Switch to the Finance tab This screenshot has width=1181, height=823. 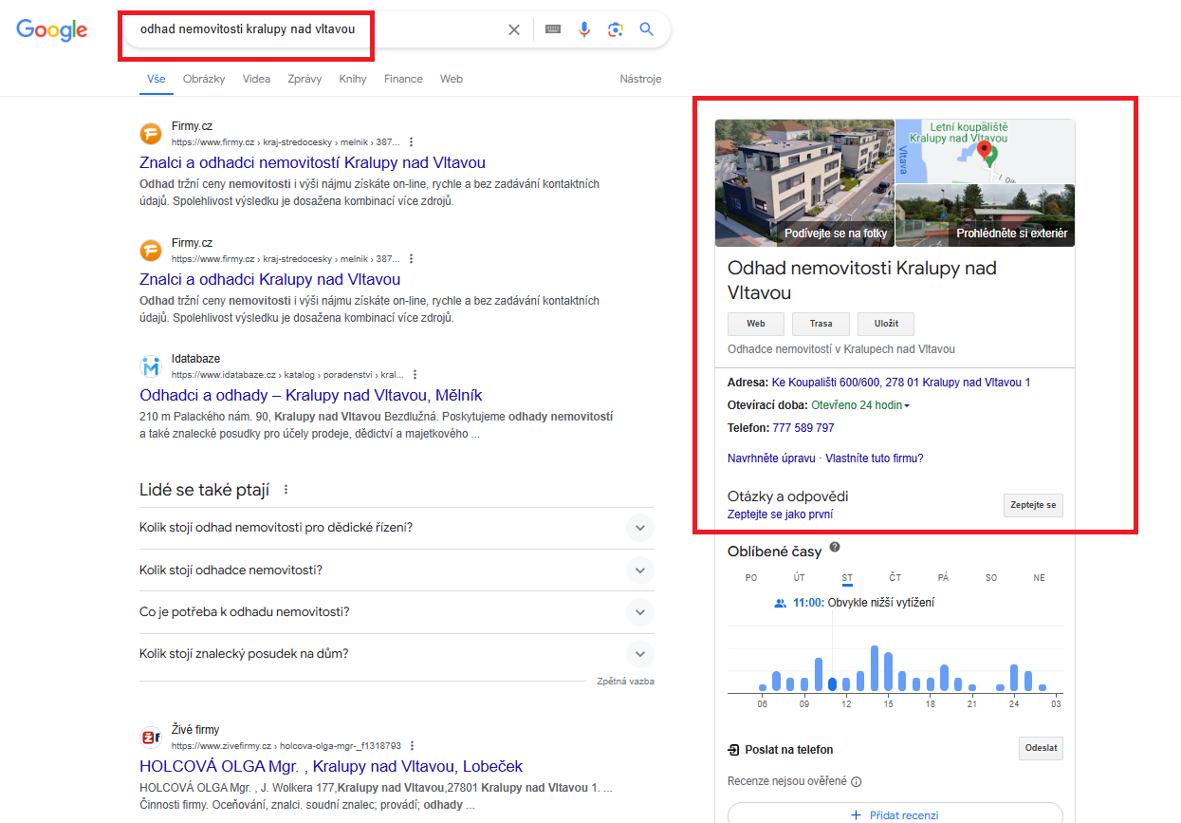[x=403, y=80]
